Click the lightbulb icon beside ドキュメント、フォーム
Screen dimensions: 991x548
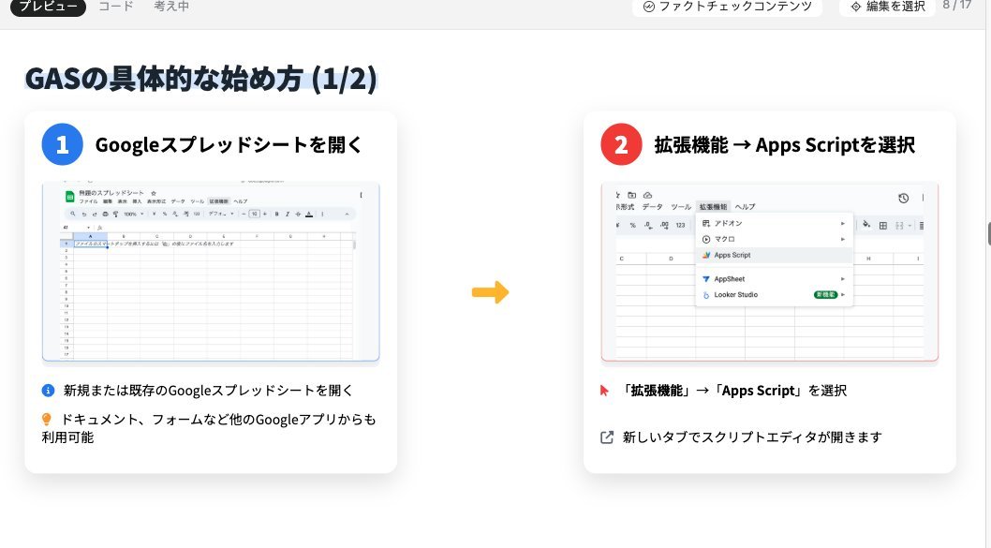[x=47, y=419]
